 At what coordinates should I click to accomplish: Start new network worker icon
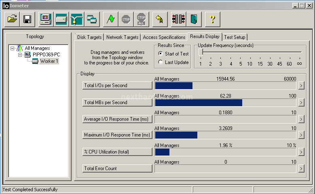pos(76,19)
